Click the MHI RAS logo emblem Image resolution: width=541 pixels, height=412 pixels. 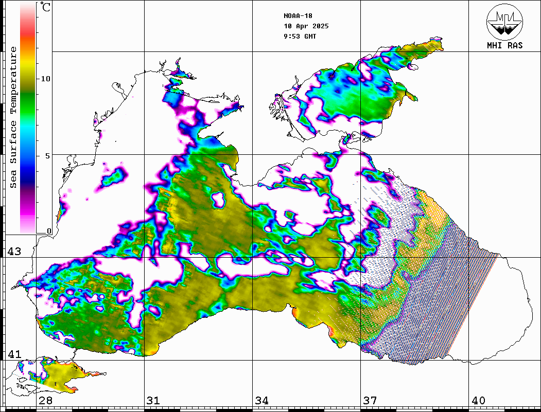504,22
